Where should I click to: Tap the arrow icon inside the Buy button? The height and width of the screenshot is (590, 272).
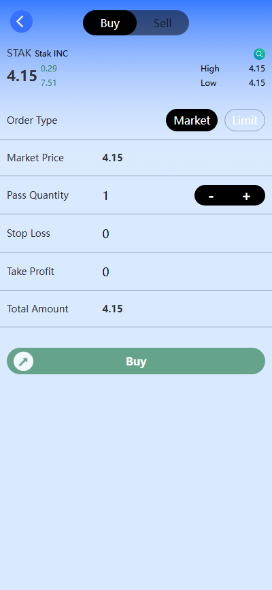[x=23, y=361]
